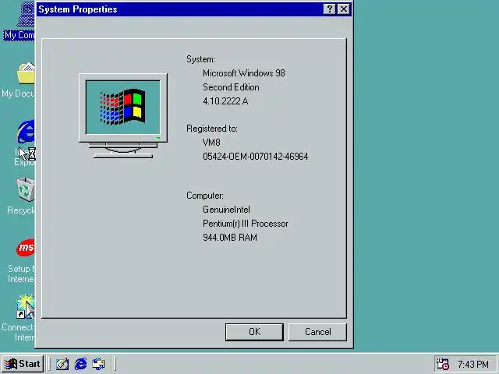Screen dimensions: 499x374
Task: Launch Internet Explorer from Quick Launch
Action: (x=80, y=364)
